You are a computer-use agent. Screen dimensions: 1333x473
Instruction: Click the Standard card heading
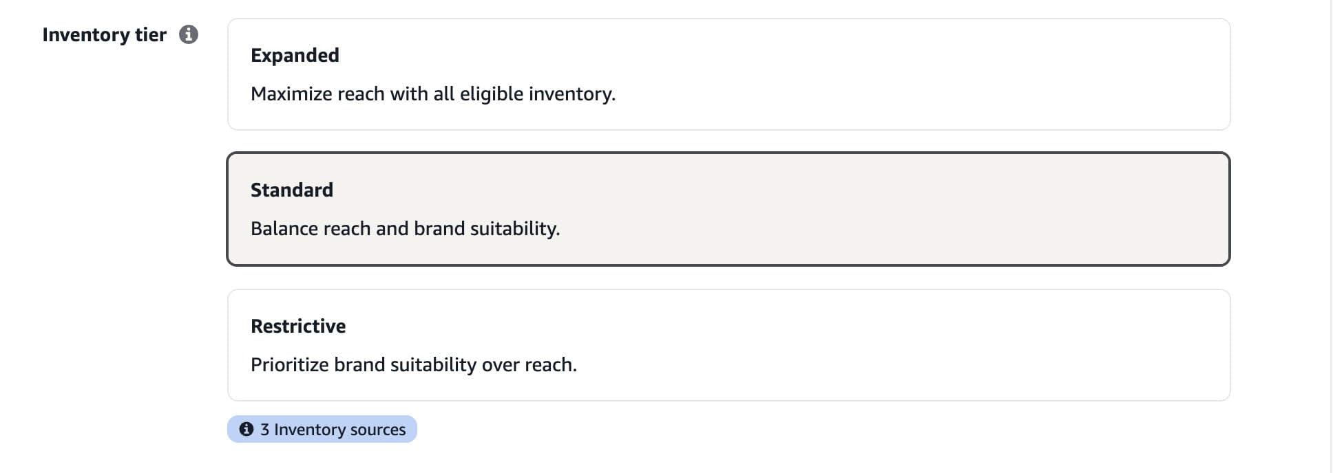[x=291, y=190]
